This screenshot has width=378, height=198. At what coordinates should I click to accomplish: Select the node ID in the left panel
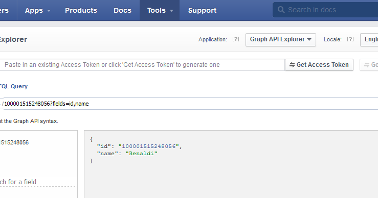(x=14, y=142)
